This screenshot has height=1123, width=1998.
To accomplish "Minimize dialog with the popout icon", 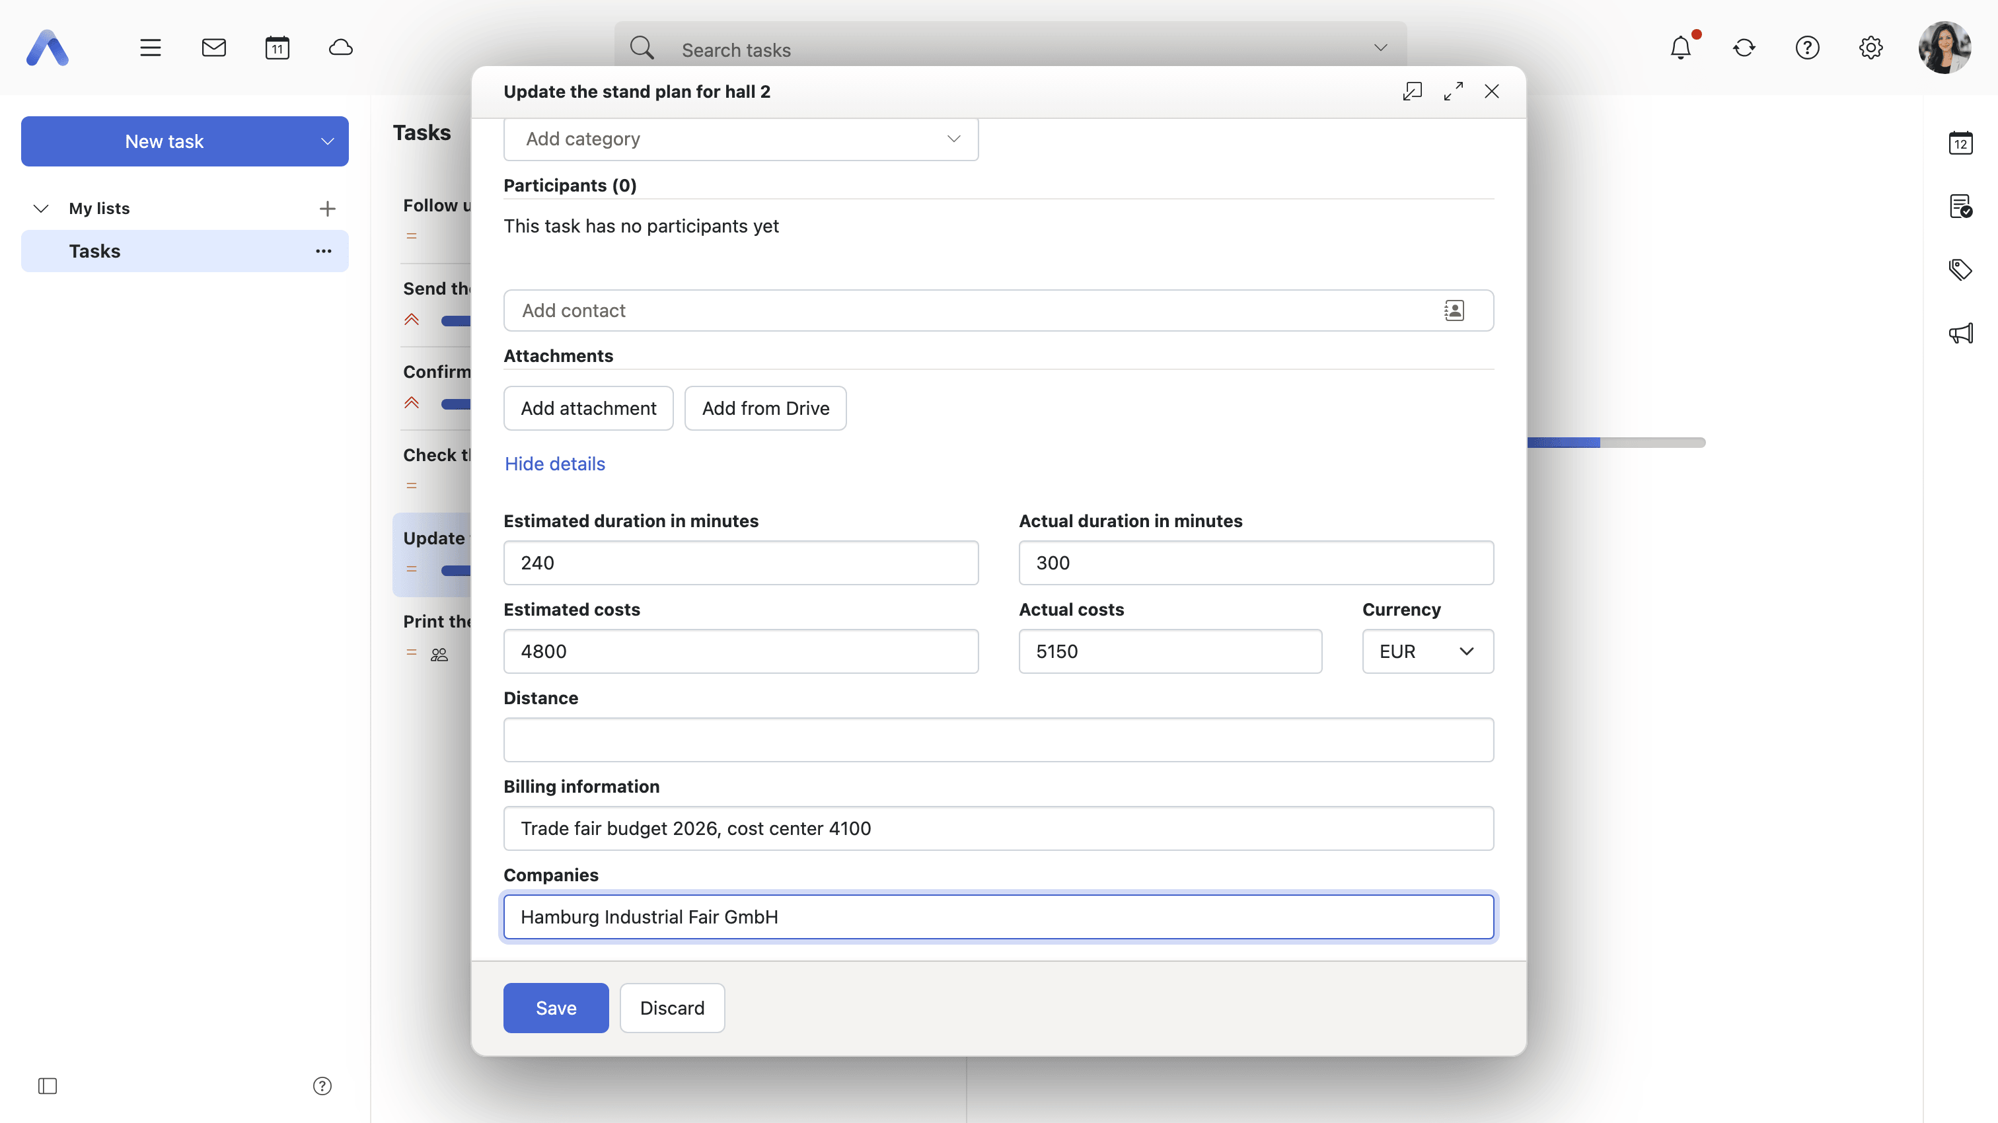I will pyautogui.click(x=1413, y=92).
